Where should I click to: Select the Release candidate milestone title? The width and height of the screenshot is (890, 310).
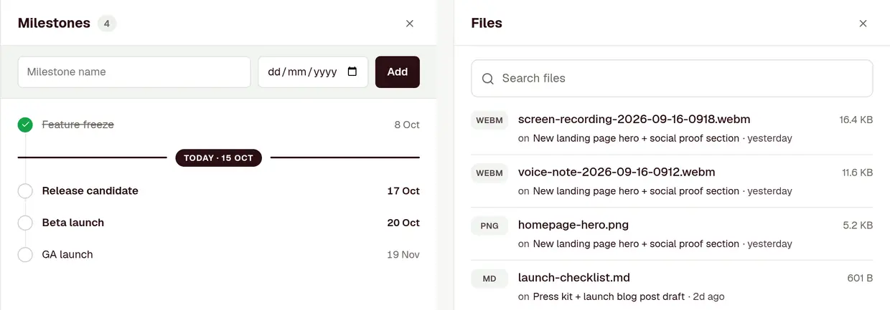click(90, 191)
